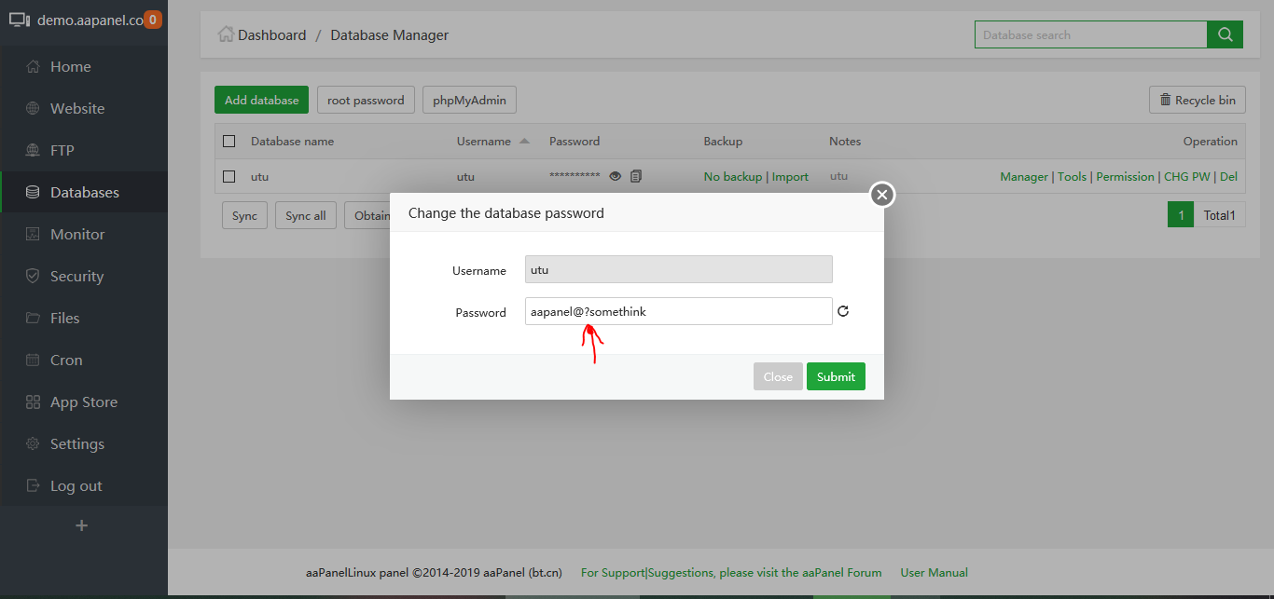Click the Password input field
1274x599 pixels.
(x=679, y=311)
